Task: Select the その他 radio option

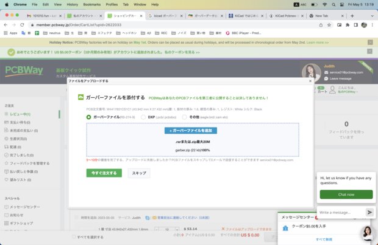Action: 184,117
